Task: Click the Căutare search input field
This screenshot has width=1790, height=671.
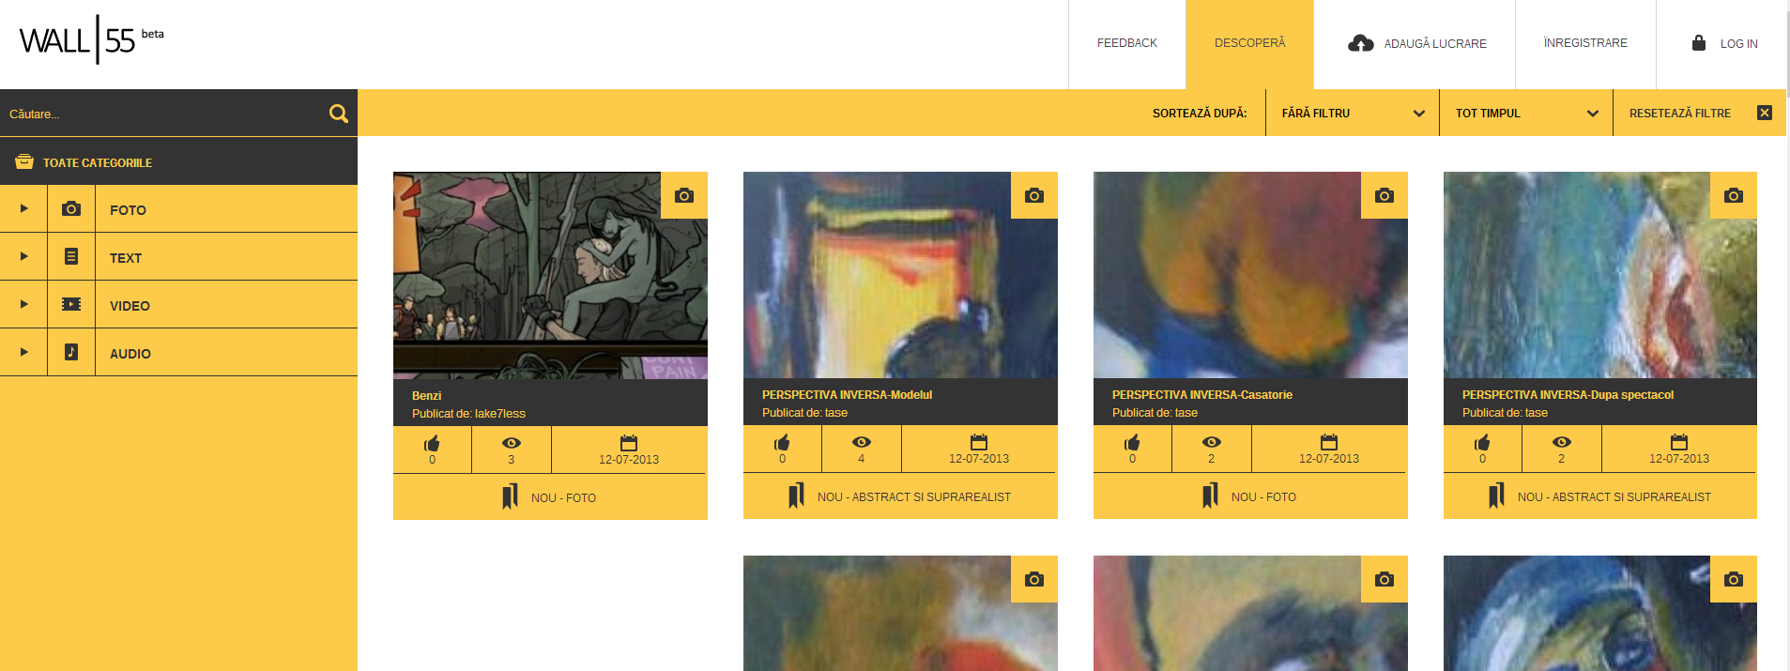Action: coord(164,114)
